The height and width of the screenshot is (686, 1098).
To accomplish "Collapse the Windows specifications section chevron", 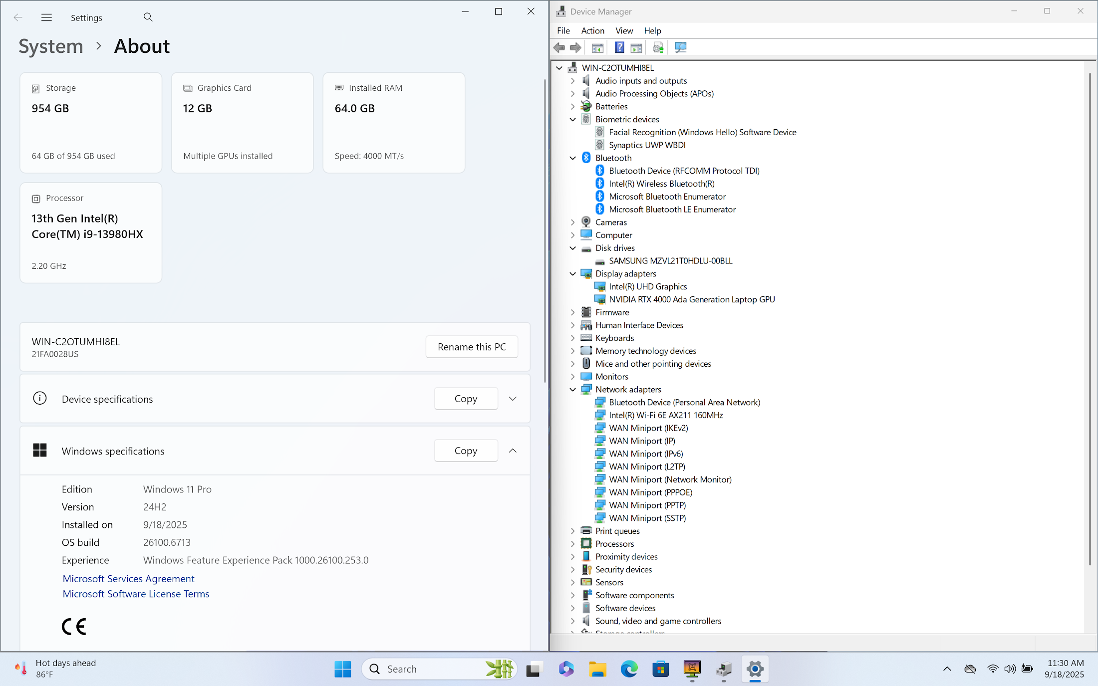I will point(513,451).
